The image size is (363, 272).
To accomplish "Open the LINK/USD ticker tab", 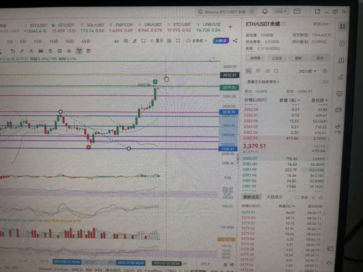I will coord(208,27).
